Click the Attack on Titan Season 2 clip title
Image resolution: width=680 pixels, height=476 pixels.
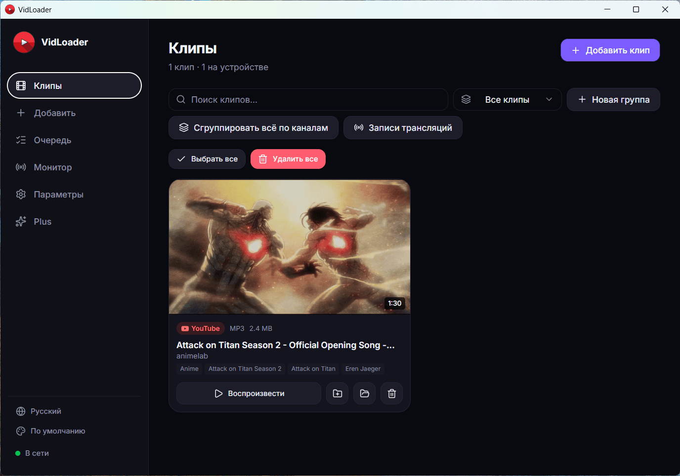(286, 345)
